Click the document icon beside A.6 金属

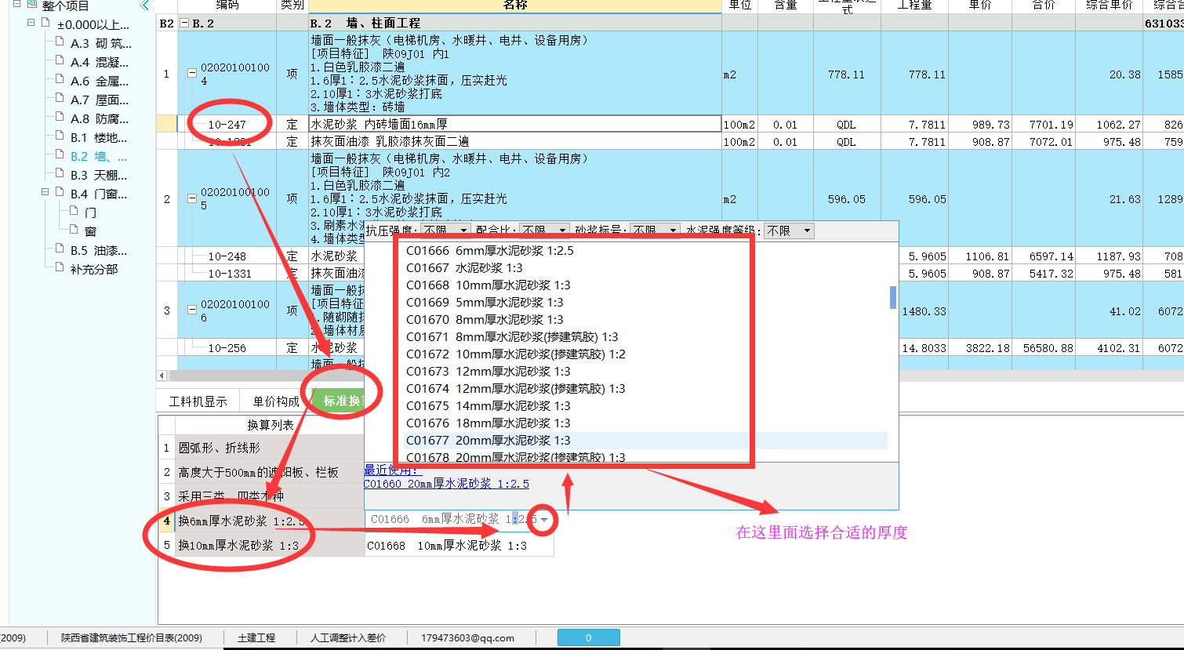point(59,79)
